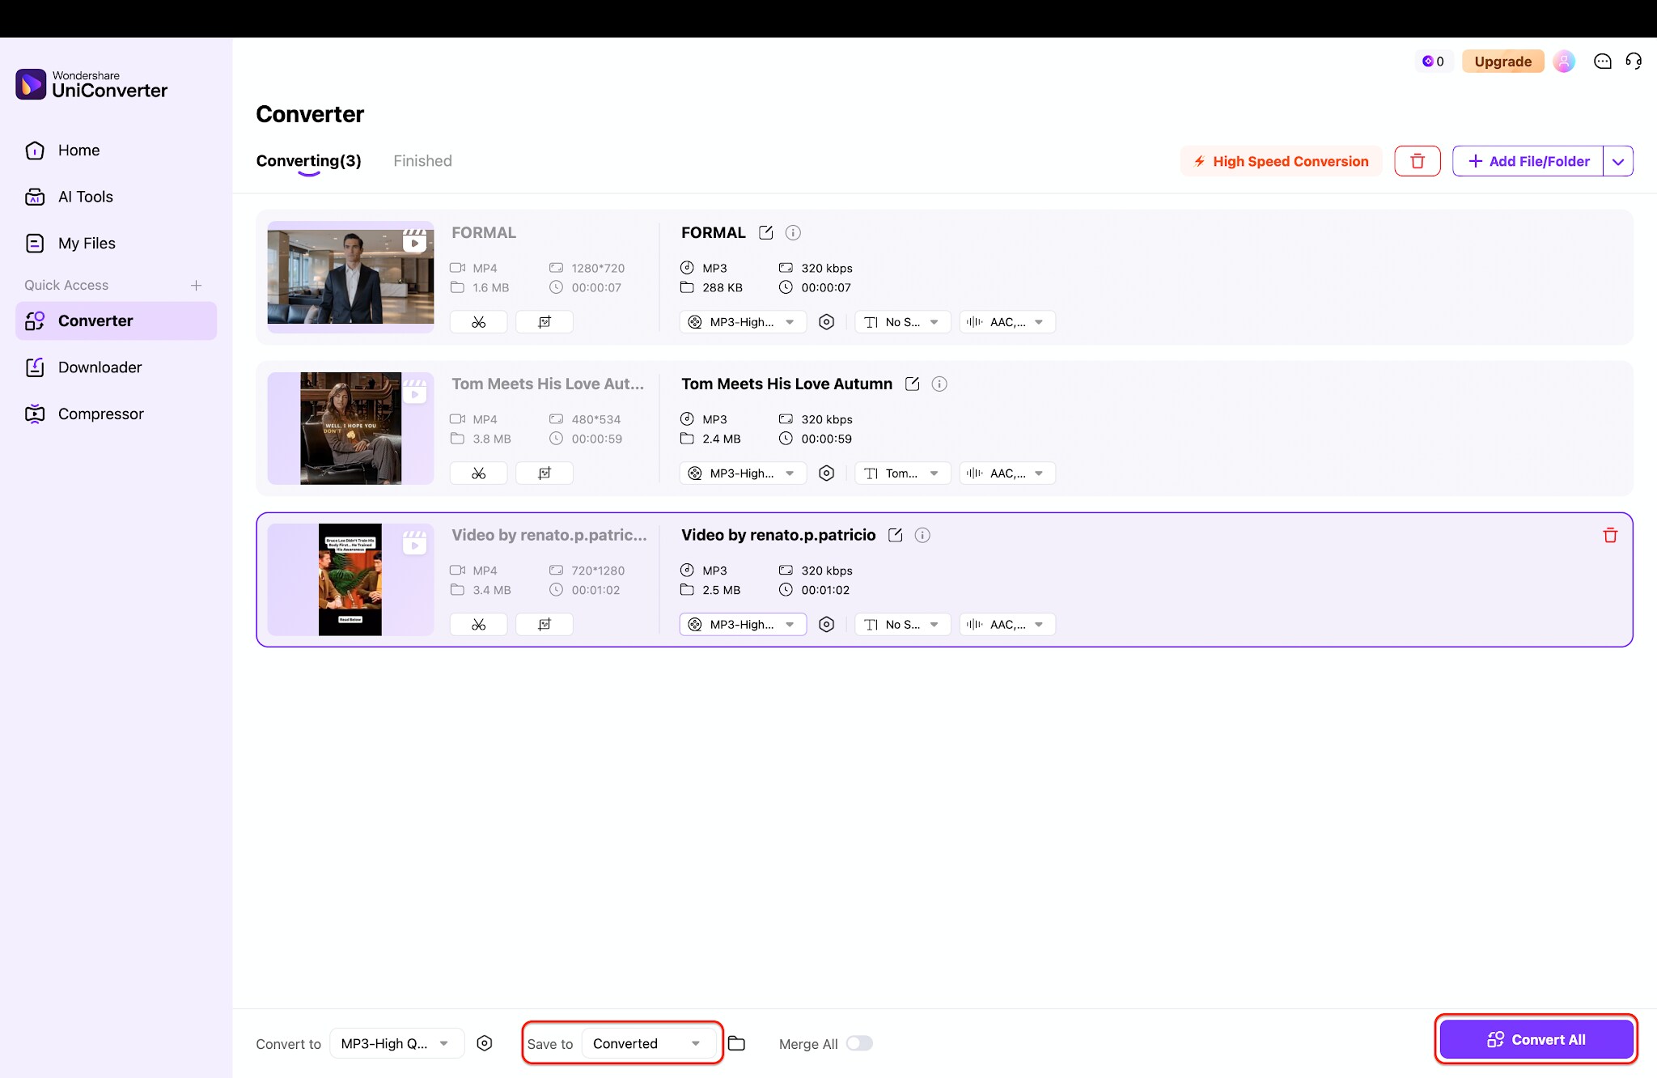Open the credits counter showing 0
1657x1078 pixels.
pos(1433,62)
